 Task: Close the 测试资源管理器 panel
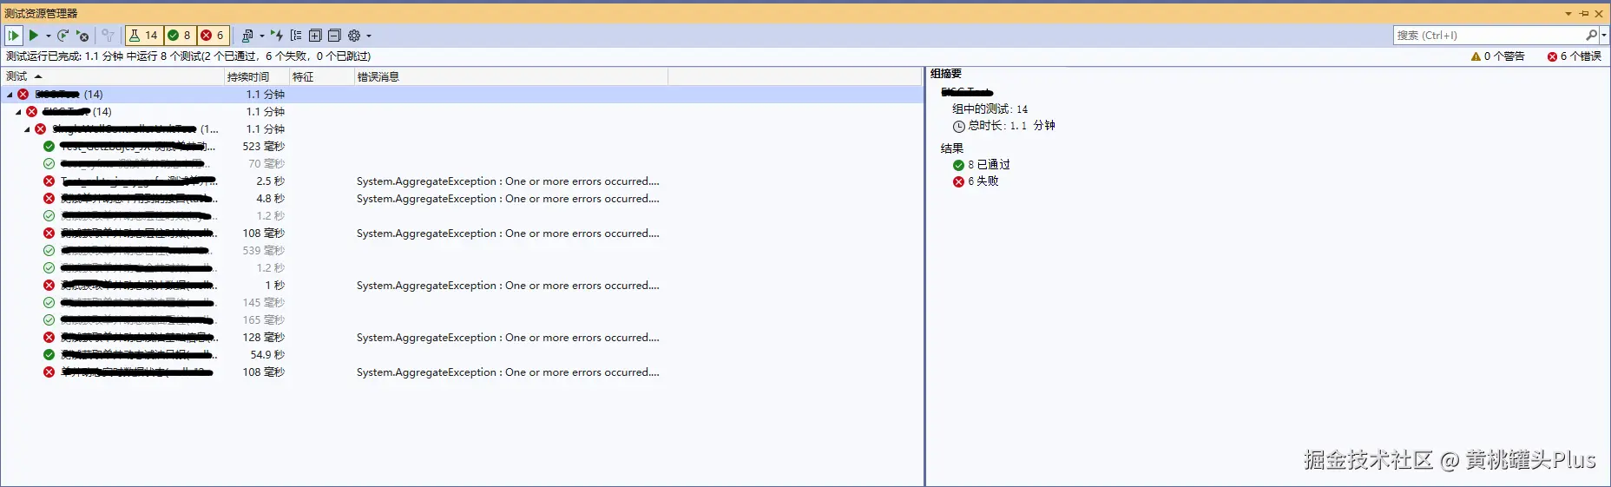click(x=1599, y=14)
